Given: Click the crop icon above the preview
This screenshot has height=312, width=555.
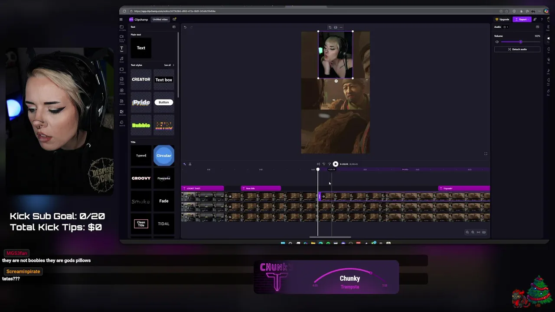Looking at the screenshot, I should coord(330,27).
